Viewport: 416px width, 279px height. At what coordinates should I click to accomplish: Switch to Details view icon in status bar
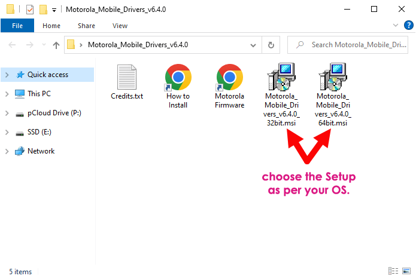point(393,271)
